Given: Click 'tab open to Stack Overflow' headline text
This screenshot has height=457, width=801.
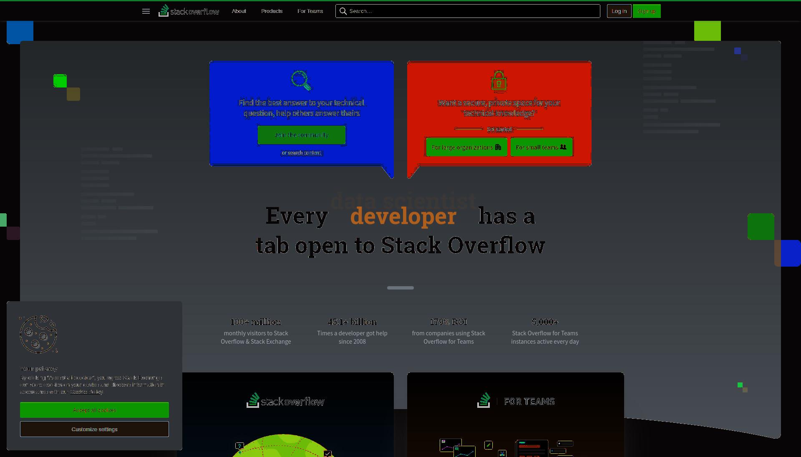Looking at the screenshot, I should coord(400,245).
